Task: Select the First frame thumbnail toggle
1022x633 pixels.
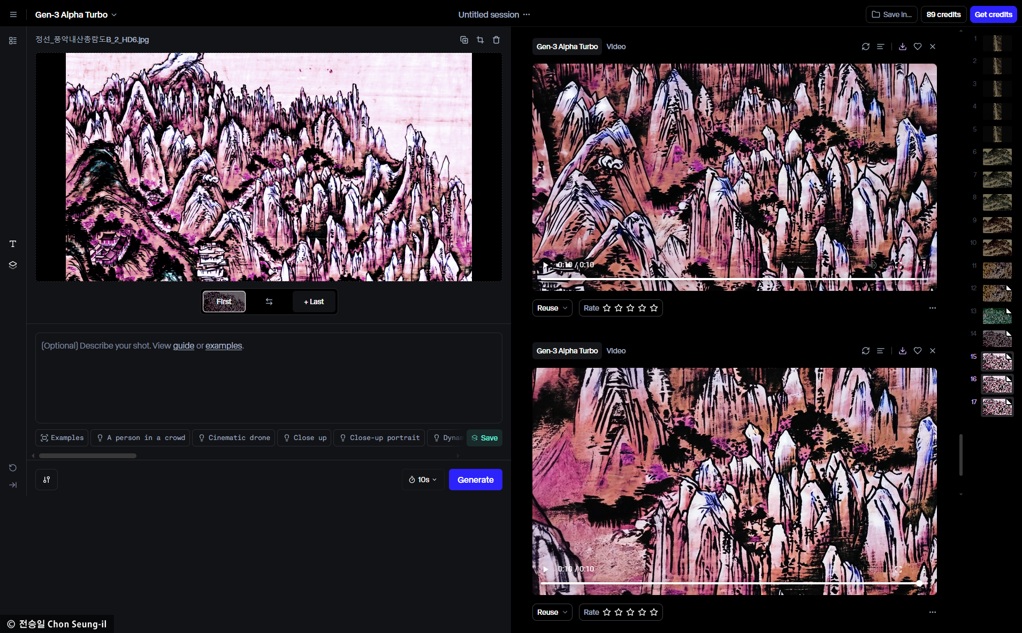Action: (224, 302)
